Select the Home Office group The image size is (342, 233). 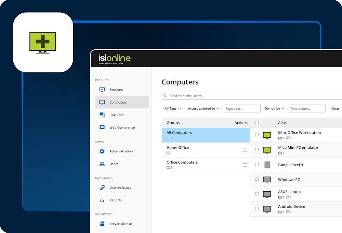click(x=206, y=150)
